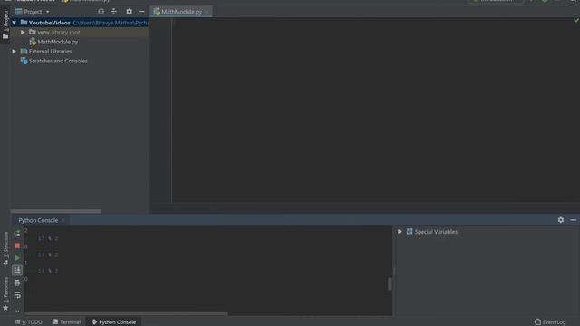Screen dimensions: 580x326
Task: Click the console vertical scrollbar thumb
Action: [390, 283]
